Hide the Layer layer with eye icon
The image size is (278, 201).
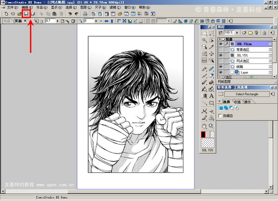[x=221, y=72]
